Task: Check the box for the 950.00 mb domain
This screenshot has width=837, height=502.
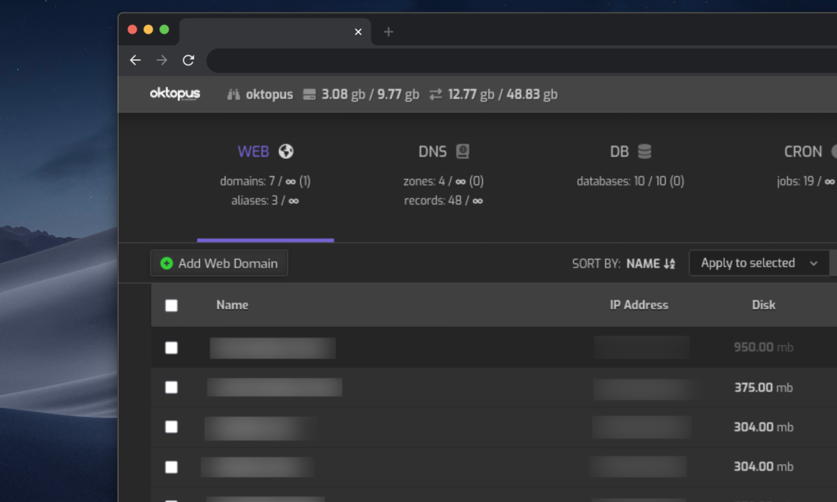Action: click(172, 348)
